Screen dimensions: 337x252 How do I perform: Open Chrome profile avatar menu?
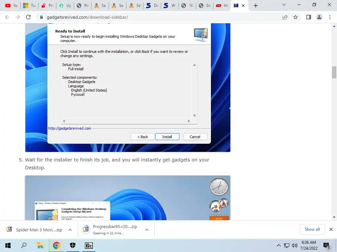(x=319, y=17)
